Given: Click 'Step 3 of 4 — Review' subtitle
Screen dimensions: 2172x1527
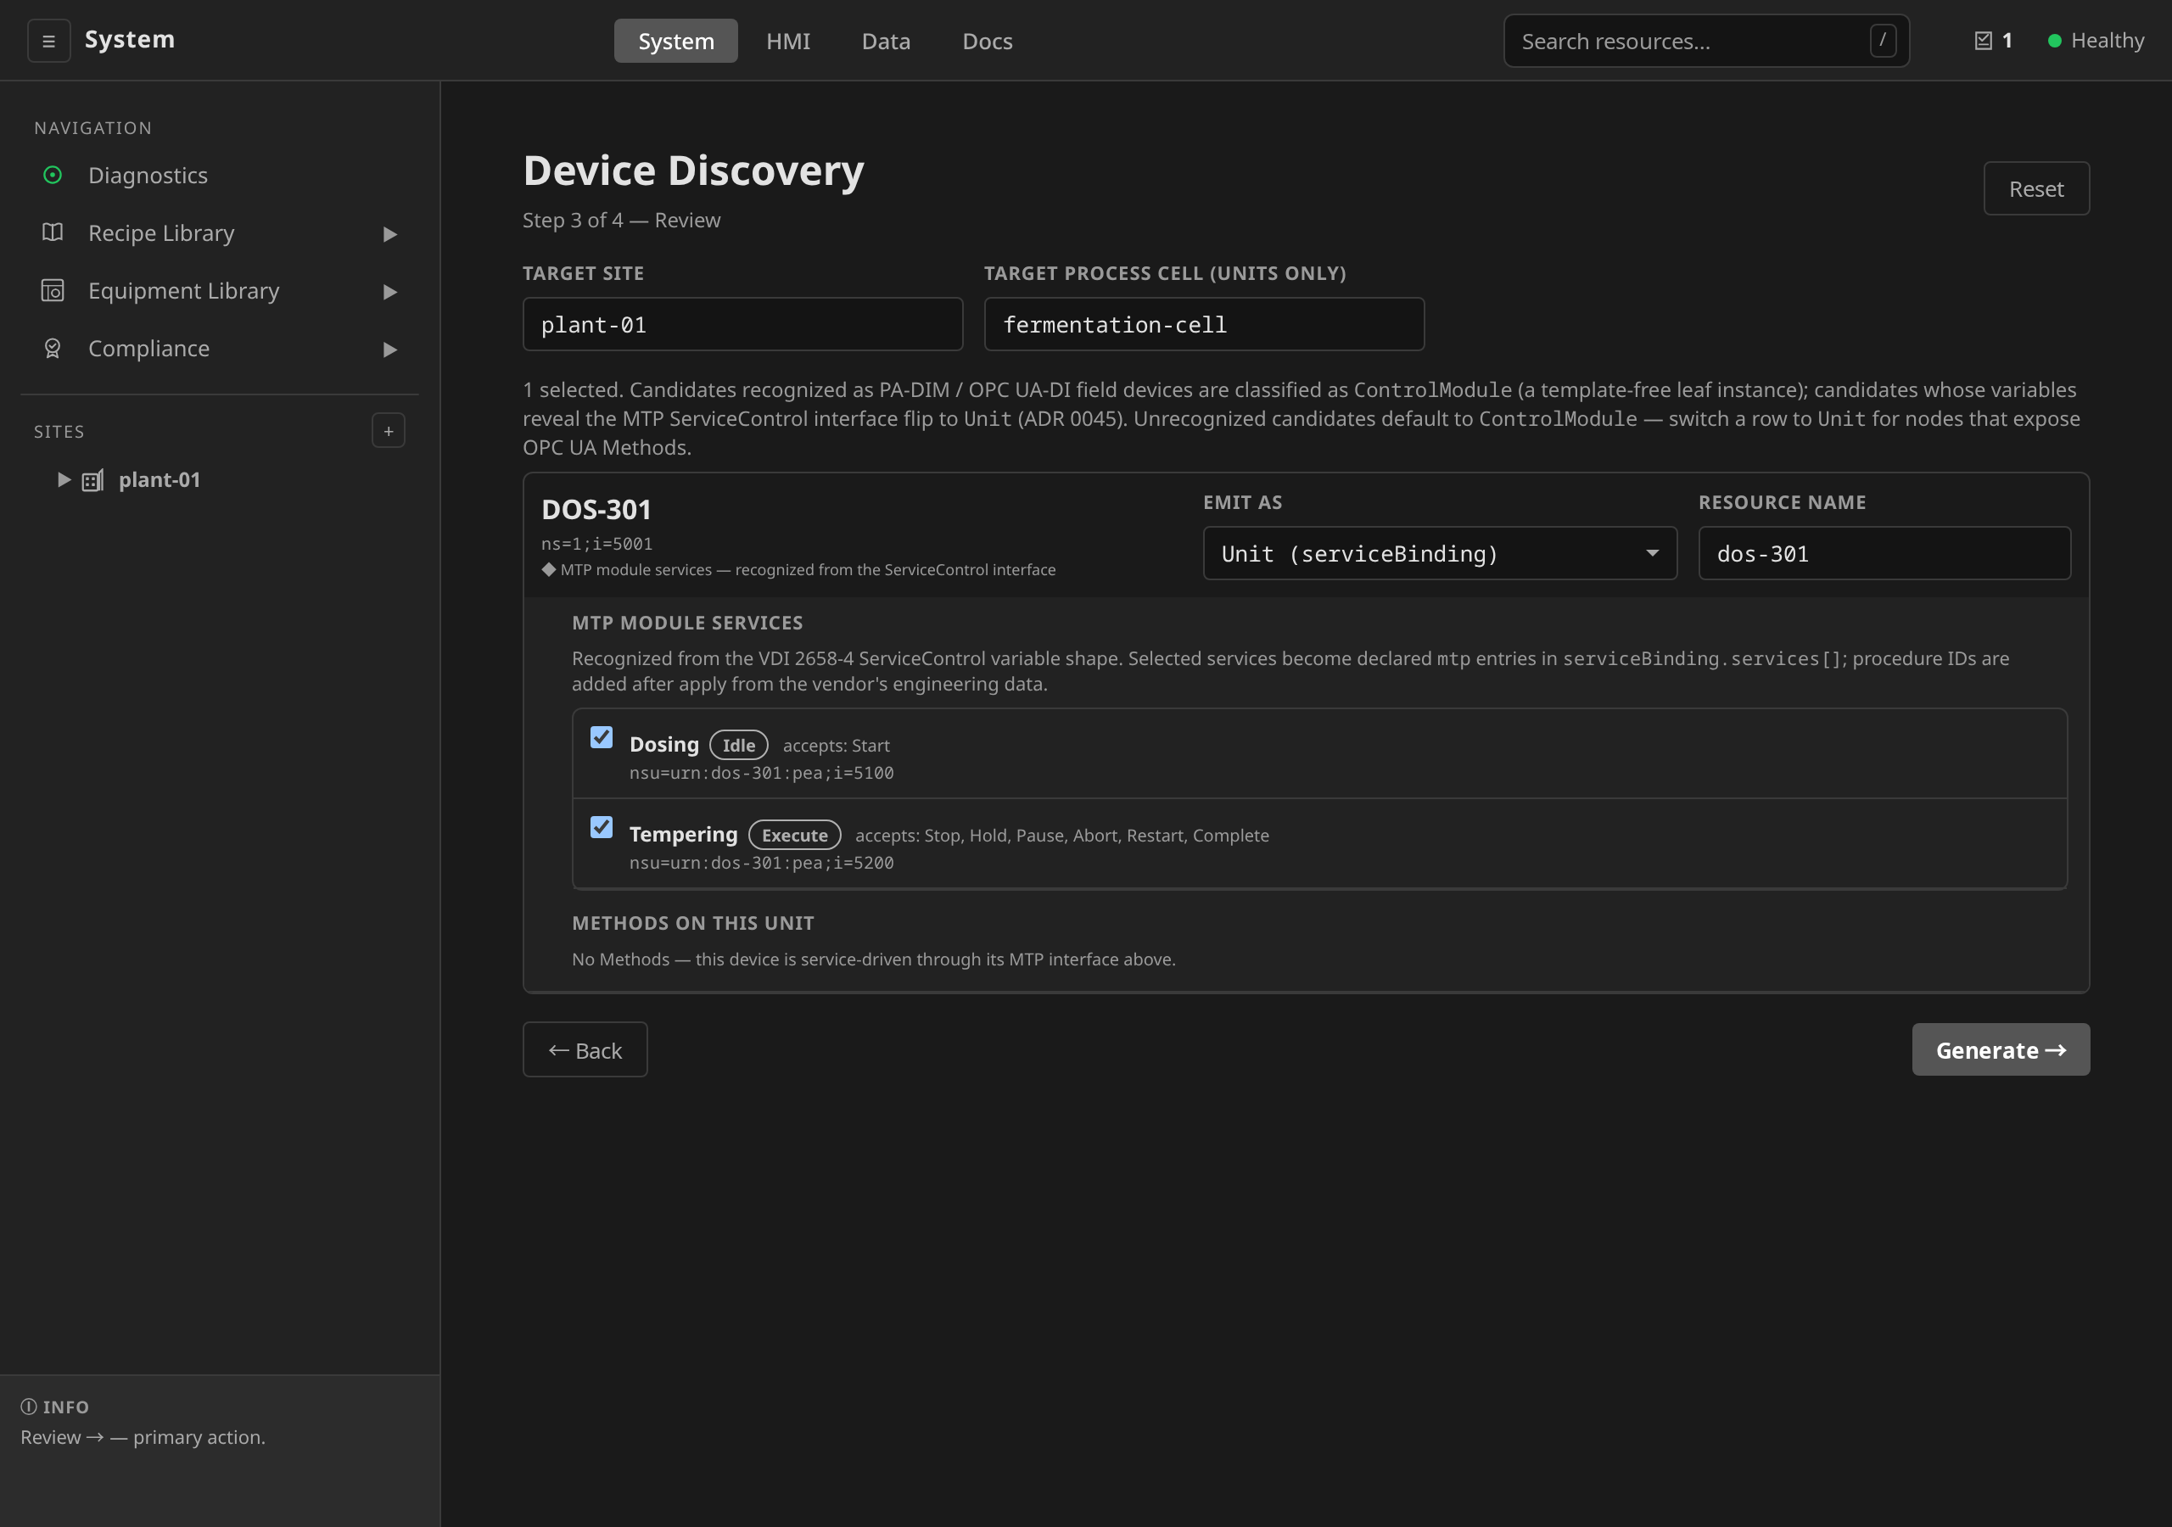Looking at the screenshot, I should tap(622, 220).
